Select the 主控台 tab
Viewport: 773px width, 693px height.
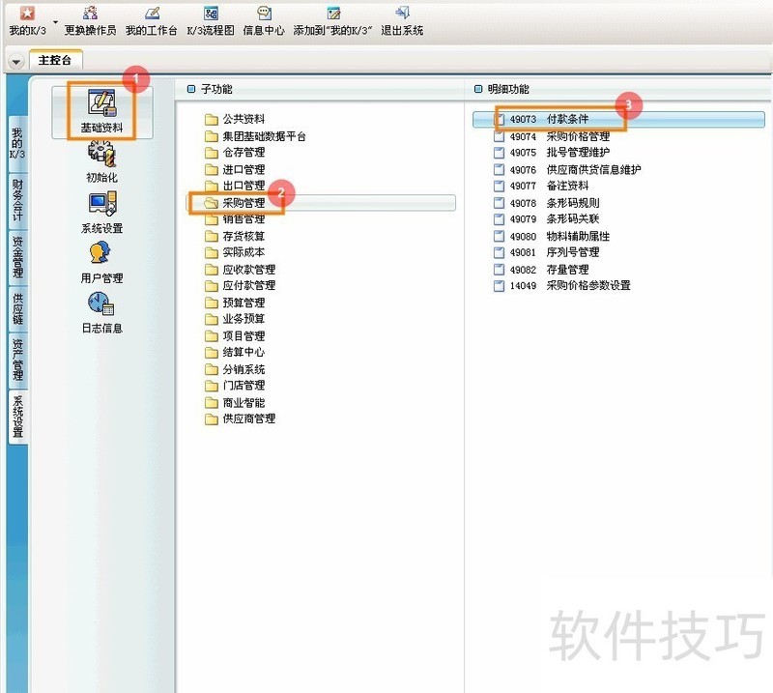tap(55, 60)
